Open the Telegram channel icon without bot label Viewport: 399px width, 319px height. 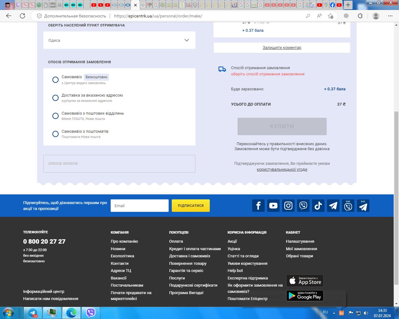tap(333, 206)
